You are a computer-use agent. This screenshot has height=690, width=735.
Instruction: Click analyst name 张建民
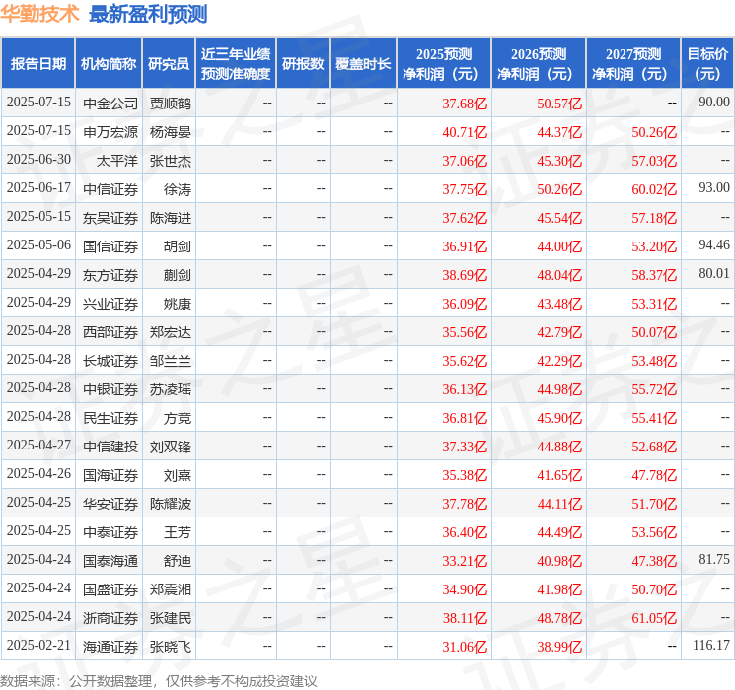(171, 617)
